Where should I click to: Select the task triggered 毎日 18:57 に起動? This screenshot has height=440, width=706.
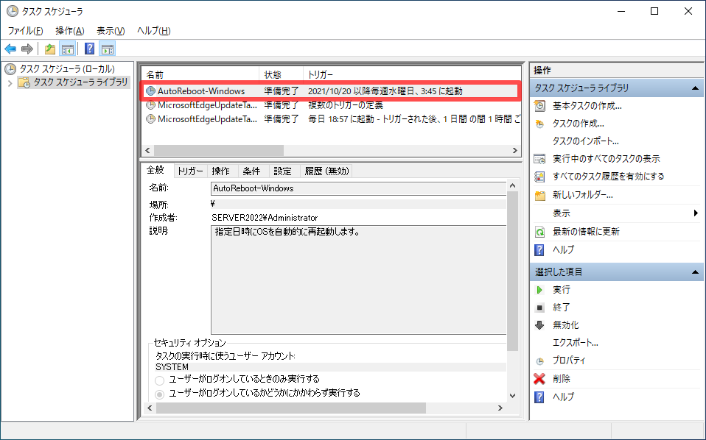coord(332,119)
